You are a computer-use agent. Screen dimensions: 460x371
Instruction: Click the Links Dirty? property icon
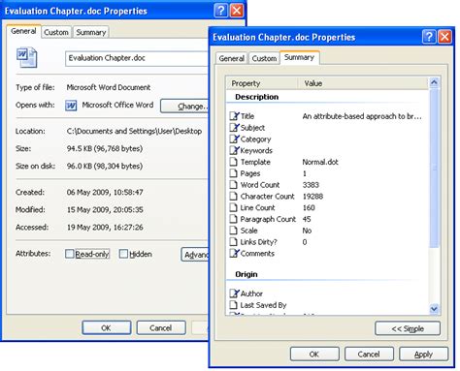(x=233, y=242)
